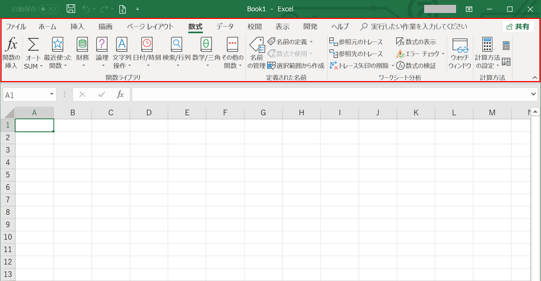Click エラー チェック (Error Checking)

[x=418, y=54]
